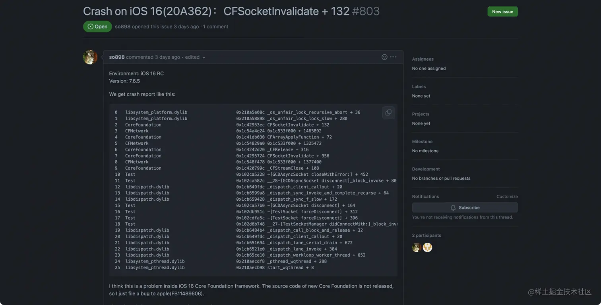This screenshot has width=601, height=305.
Task: Click 'Environment: iOS 16 RC' line
Action: (x=136, y=73)
